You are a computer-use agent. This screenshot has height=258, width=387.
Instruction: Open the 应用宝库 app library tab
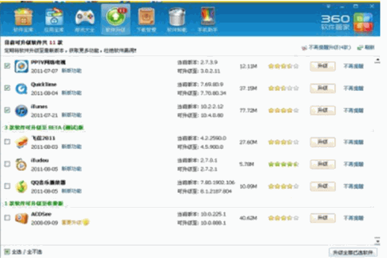[x=54, y=21]
